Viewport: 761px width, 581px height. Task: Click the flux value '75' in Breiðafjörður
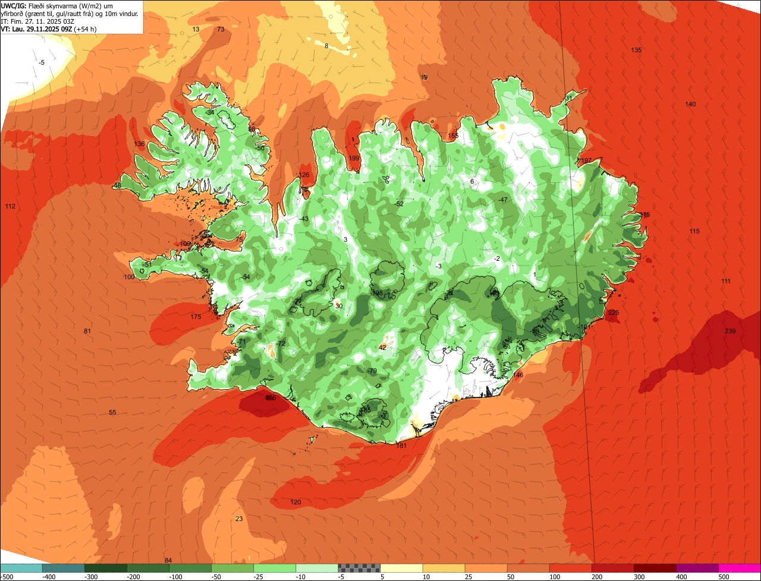pos(239,239)
